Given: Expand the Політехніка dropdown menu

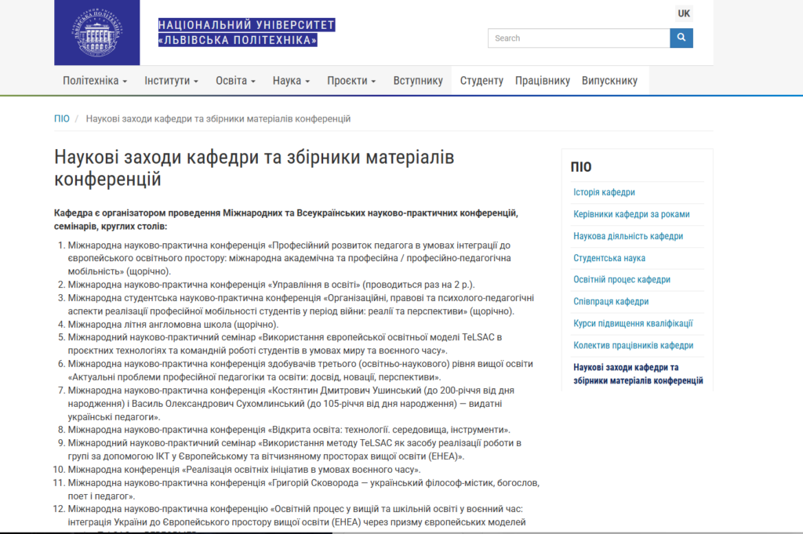Looking at the screenshot, I should (95, 81).
